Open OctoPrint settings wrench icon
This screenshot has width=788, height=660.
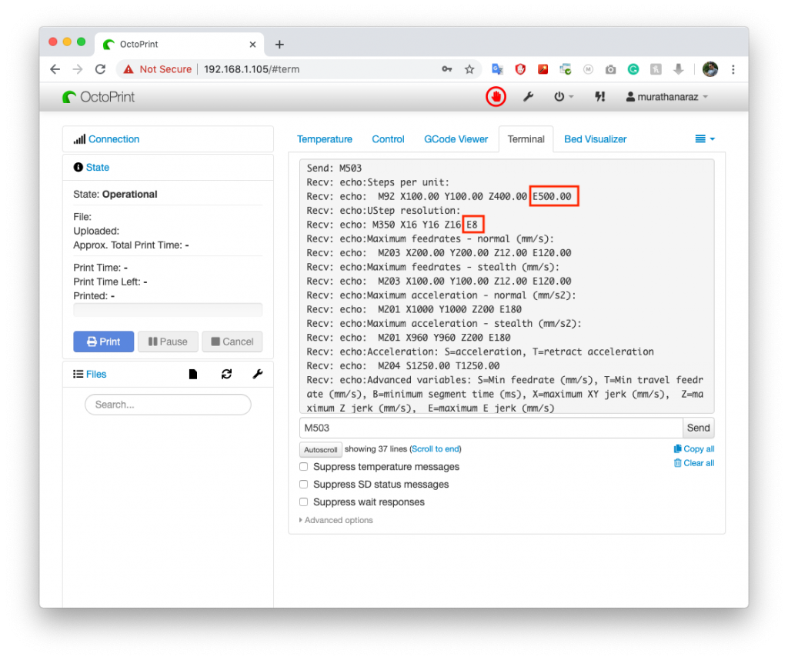528,96
